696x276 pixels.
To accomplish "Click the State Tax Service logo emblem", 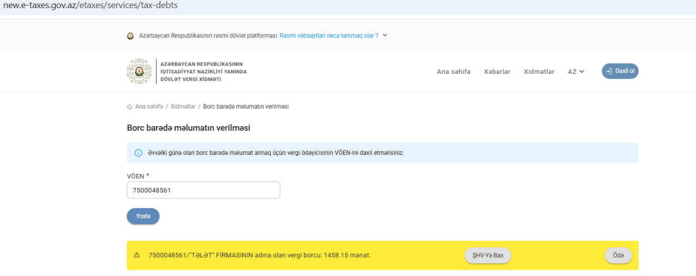I will (139, 72).
